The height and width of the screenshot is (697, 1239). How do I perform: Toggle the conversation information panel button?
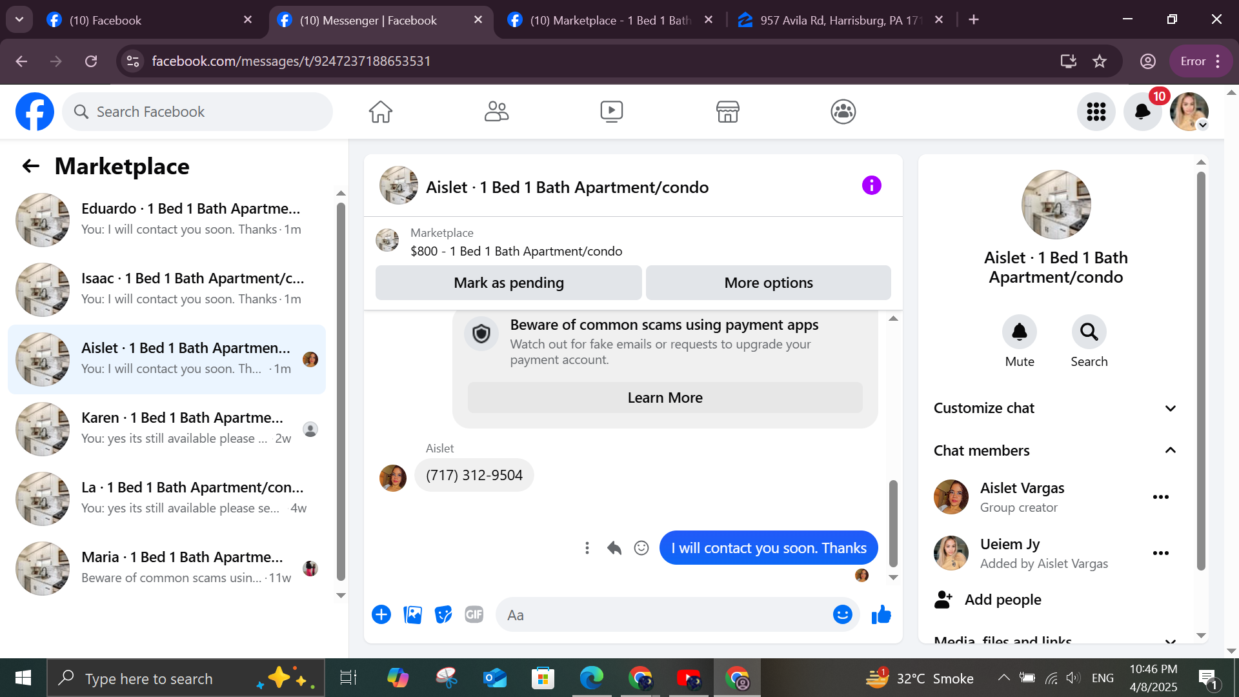pyautogui.click(x=871, y=186)
